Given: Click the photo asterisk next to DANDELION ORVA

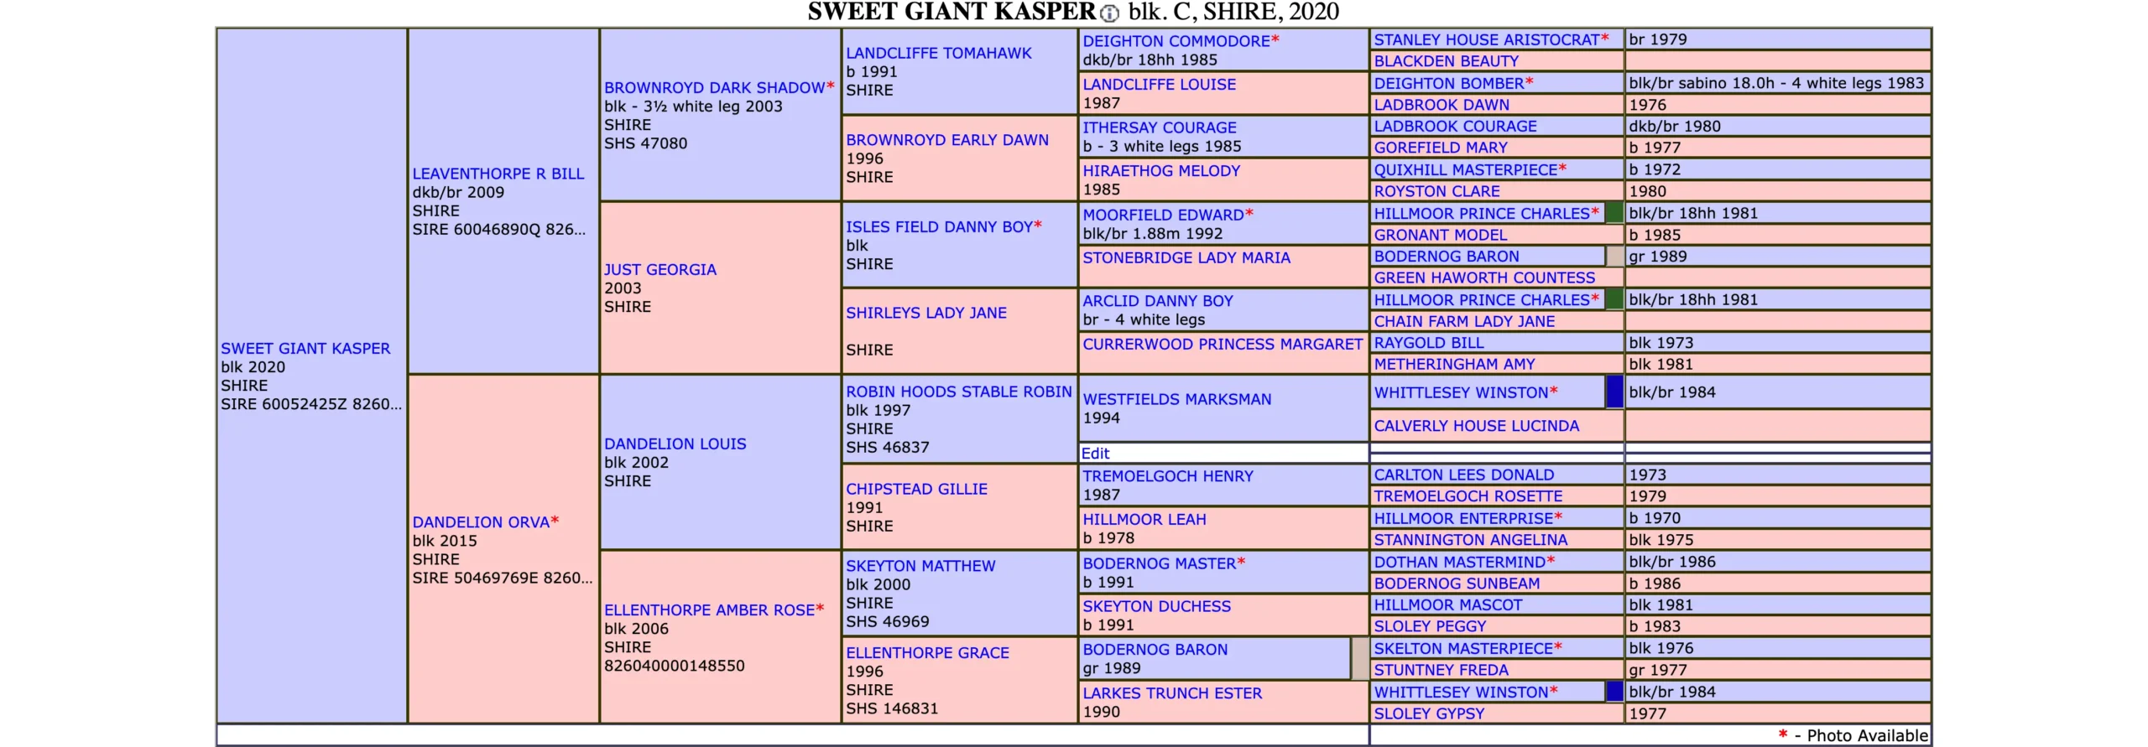Looking at the screenshot, I should point(555,520).
